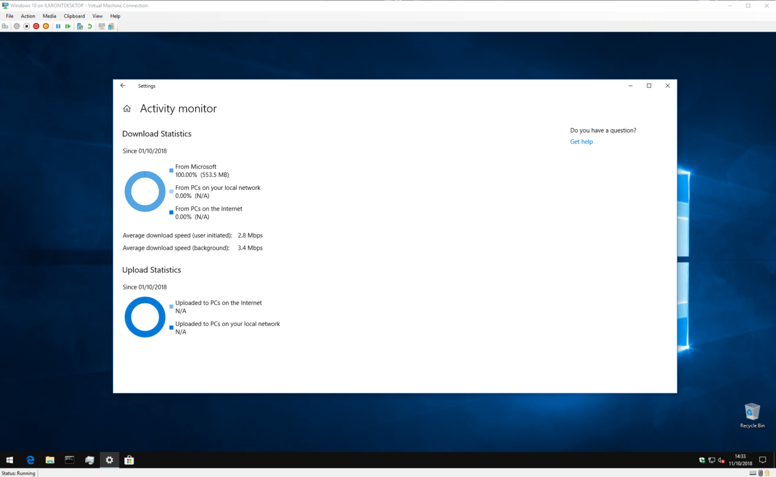Open the network tray icon
Viewport: 776px width, 477px height.
711,460
